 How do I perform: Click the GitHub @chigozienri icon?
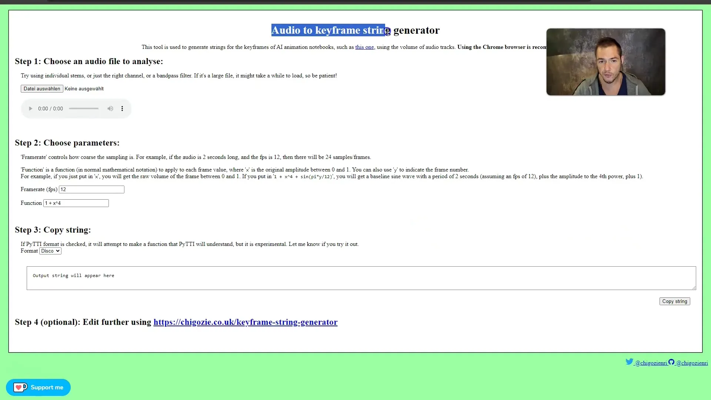pyautogui.click(x=671, y=362)
